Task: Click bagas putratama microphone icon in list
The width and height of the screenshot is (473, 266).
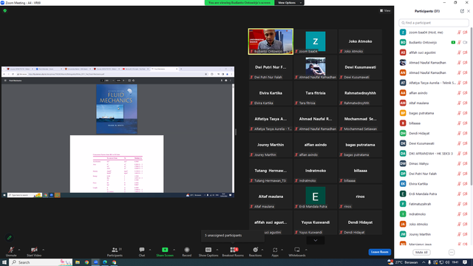Action: (459, 113)
